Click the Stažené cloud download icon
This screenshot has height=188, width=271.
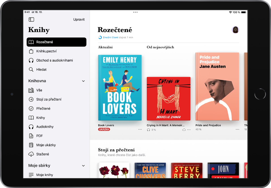pos(31,154)
